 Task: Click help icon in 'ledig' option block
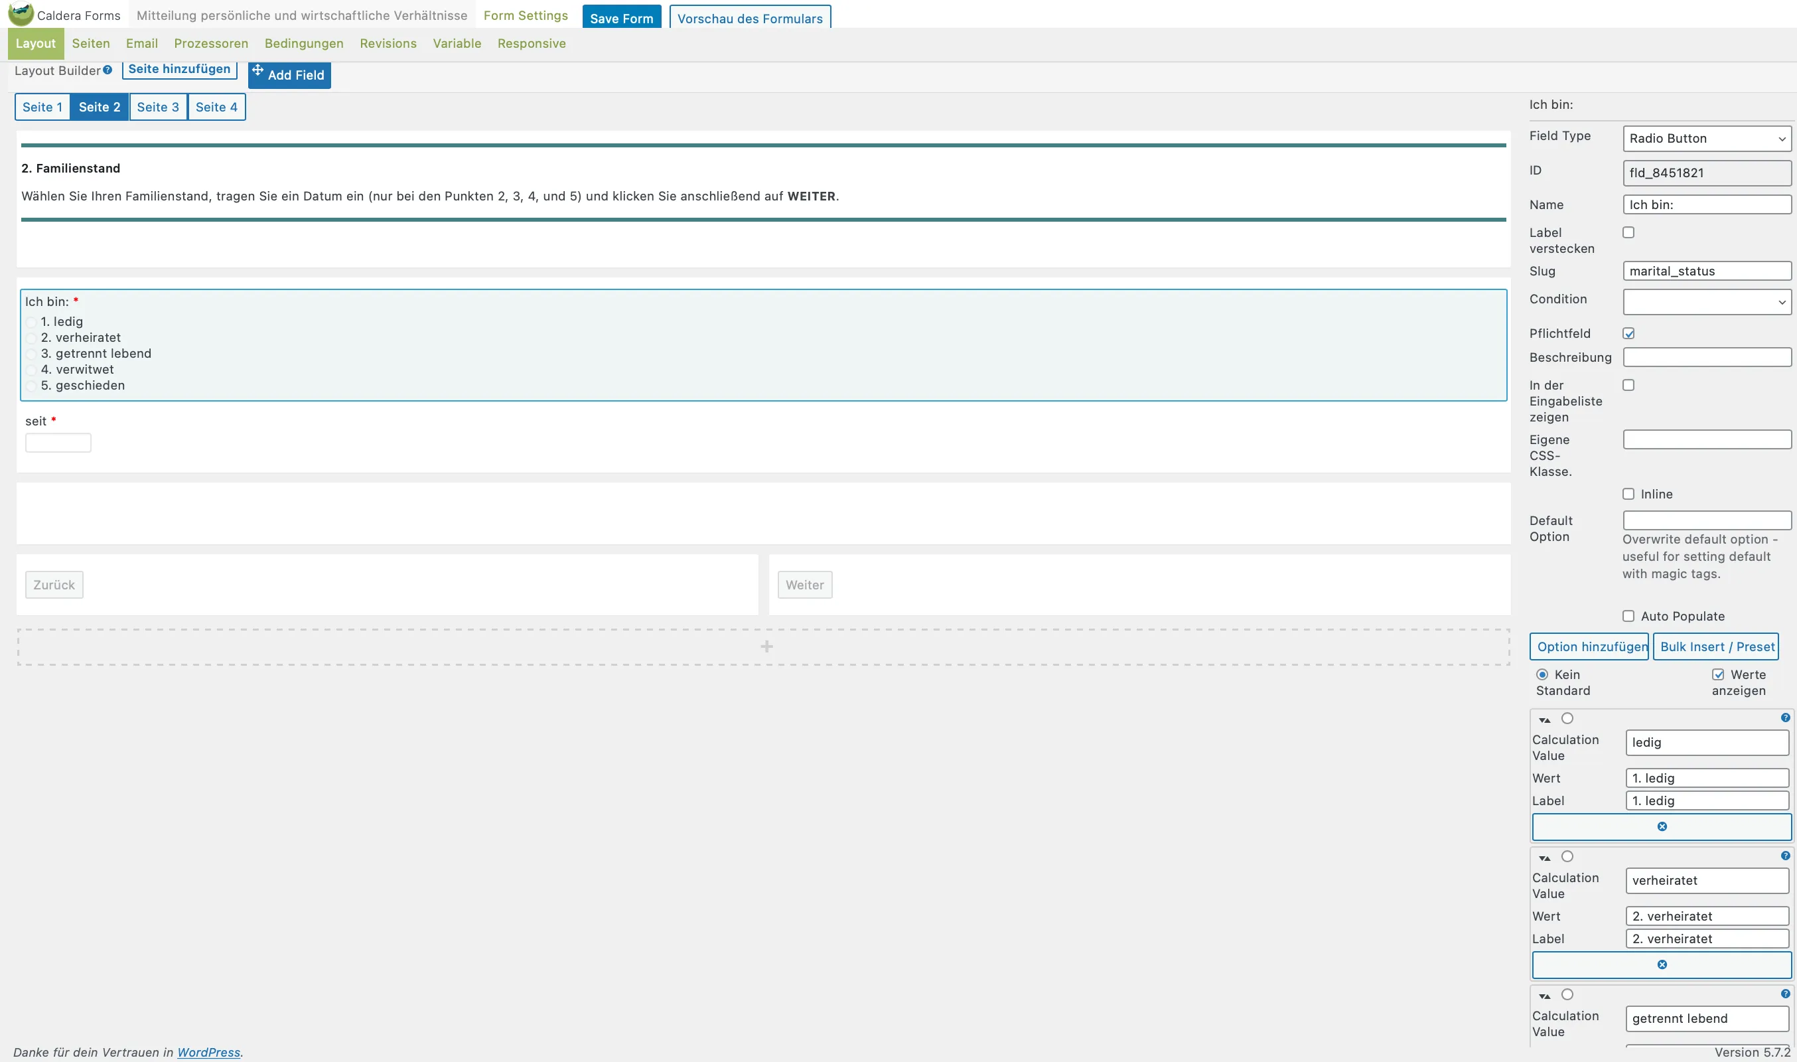click(1785, 718)
